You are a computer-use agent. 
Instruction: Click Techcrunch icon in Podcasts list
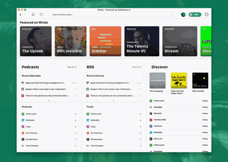23,114
